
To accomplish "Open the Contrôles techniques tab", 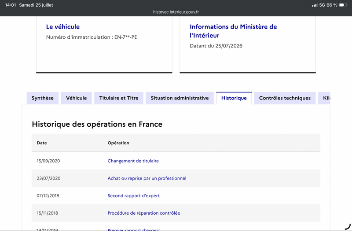I will point(285,98).
